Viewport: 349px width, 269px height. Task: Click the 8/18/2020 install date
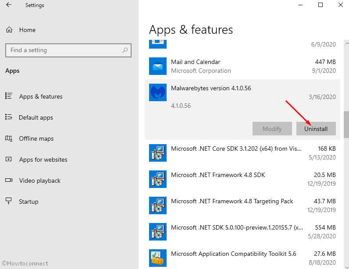coord(322,262)
